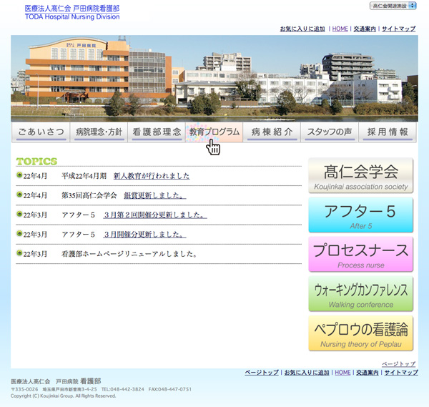Viewport: 429px width, 407px height.
Task: Click the 銀賞更新しました topic link
Action: [155, 195]
